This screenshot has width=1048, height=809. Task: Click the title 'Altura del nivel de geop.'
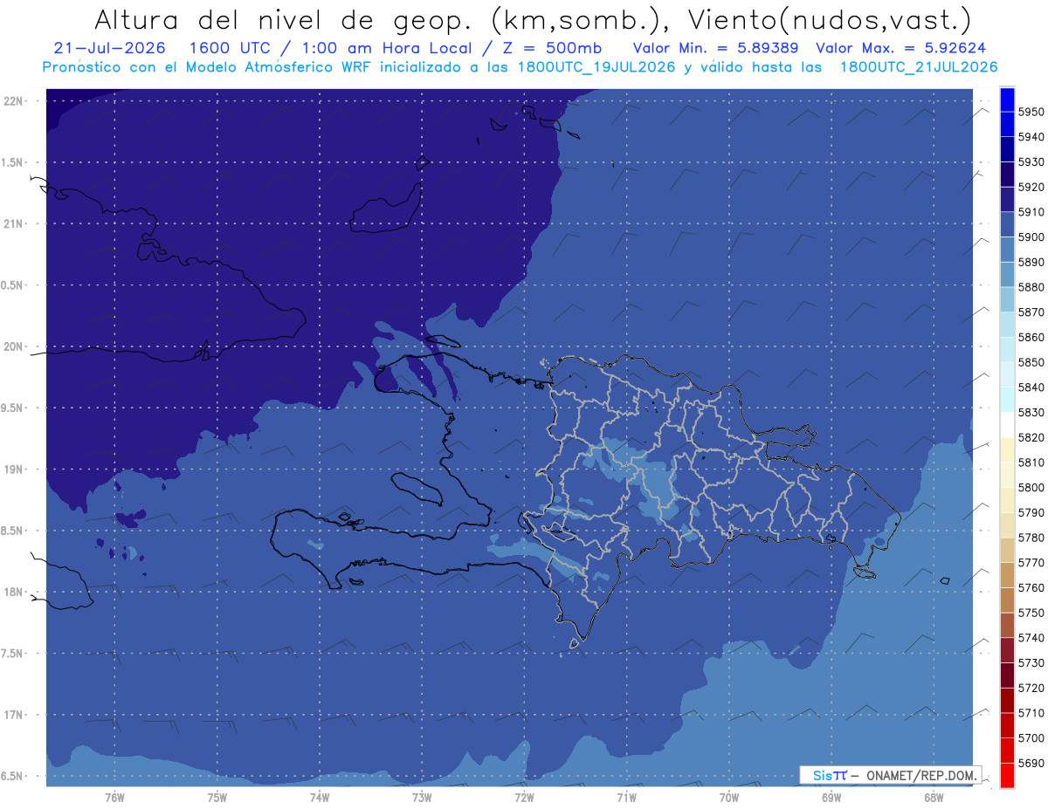[x=285, y=19]
